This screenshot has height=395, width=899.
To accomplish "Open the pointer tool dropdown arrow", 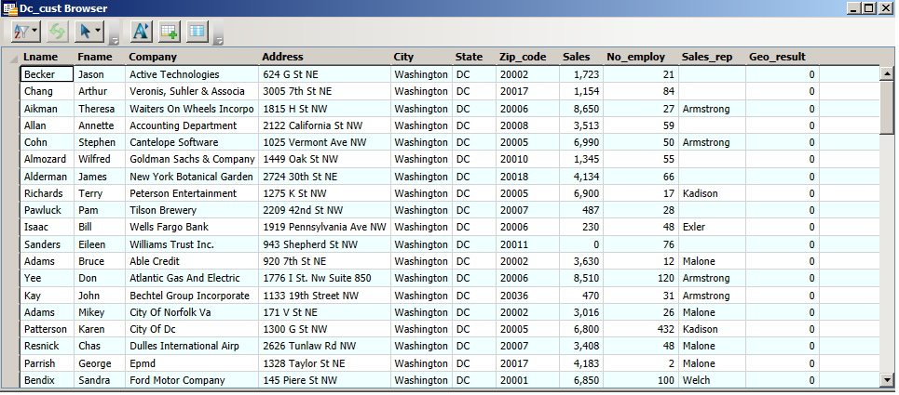I will (98, 32).
